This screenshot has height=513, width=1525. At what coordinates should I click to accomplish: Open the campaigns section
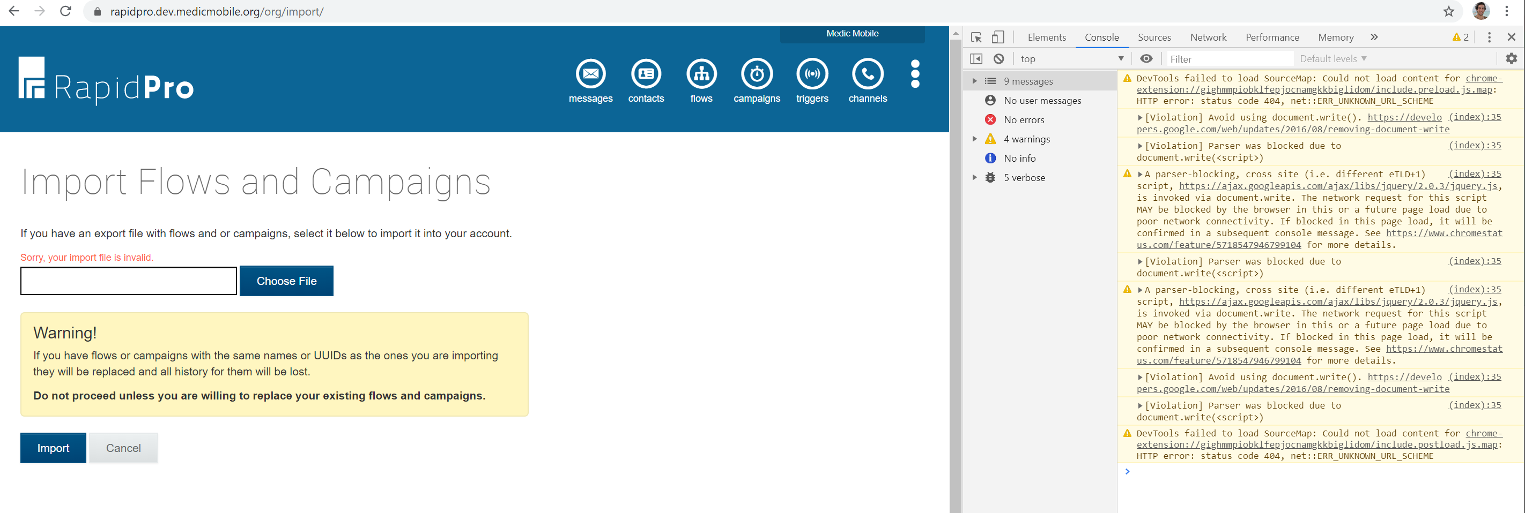click(x=757, y=80)
